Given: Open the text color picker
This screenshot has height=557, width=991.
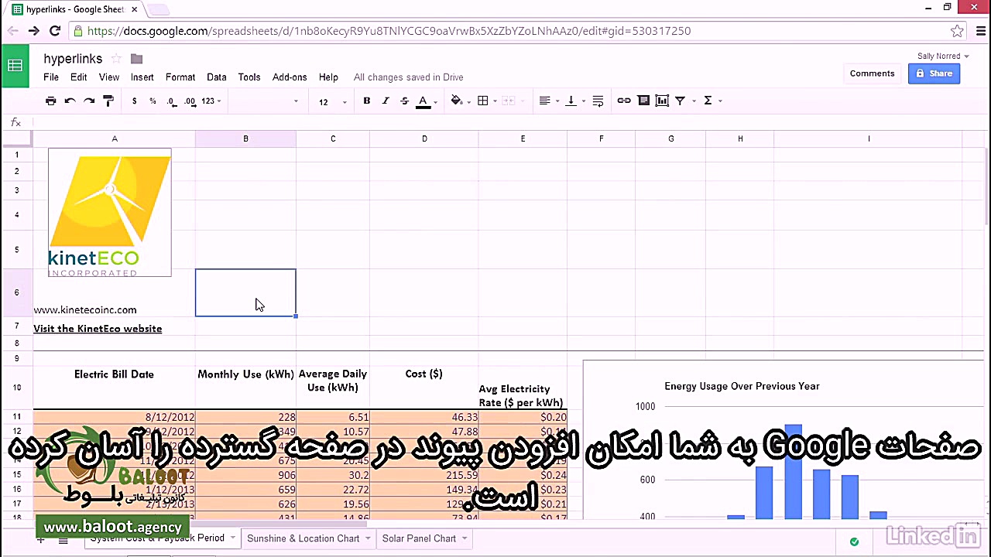Looking at the screenshot, I should [423, 101].
